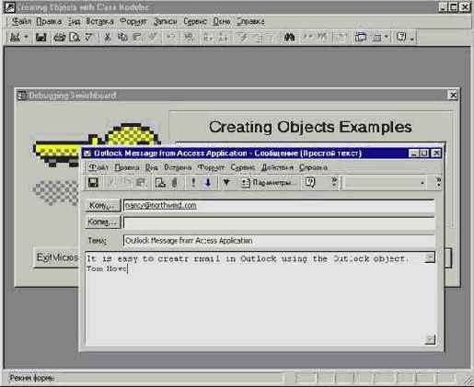Click the Тема subject input field

click(x=279, y=241)
